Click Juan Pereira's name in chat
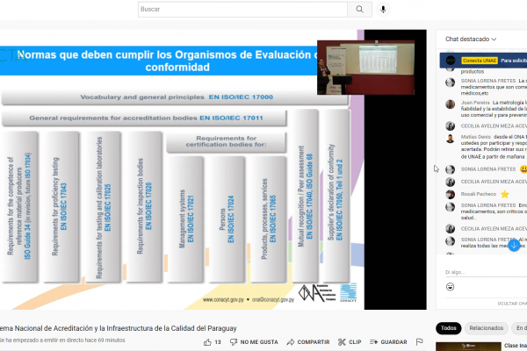This screenshot has height=351, width=527. click(475, 103)
